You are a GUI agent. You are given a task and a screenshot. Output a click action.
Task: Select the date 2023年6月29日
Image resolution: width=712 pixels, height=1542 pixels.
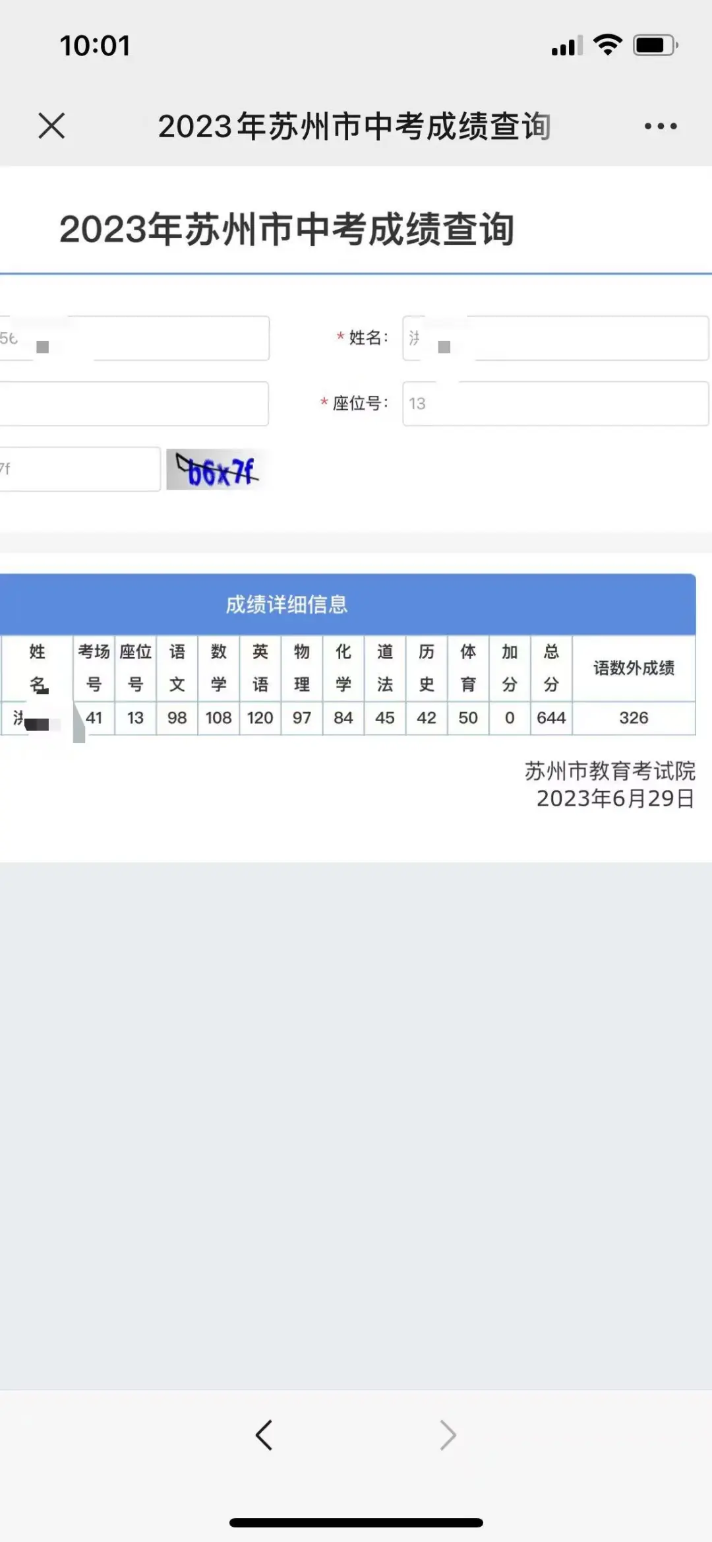(615, 798)
